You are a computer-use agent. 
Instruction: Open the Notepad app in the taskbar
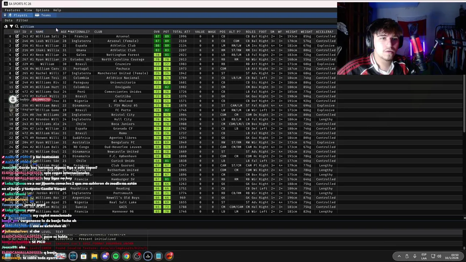tap(158, 256)
